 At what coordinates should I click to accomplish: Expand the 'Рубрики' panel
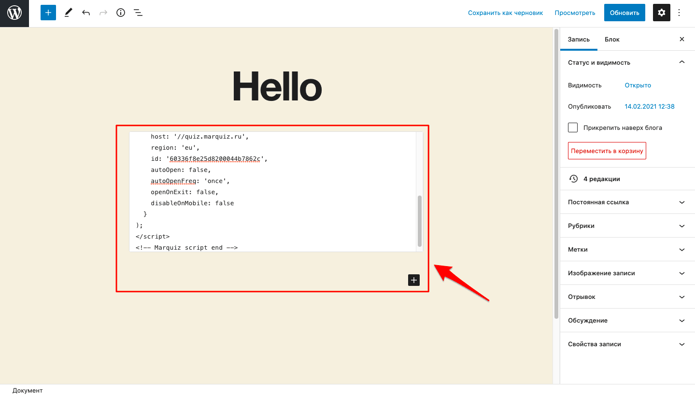(627, 226)
